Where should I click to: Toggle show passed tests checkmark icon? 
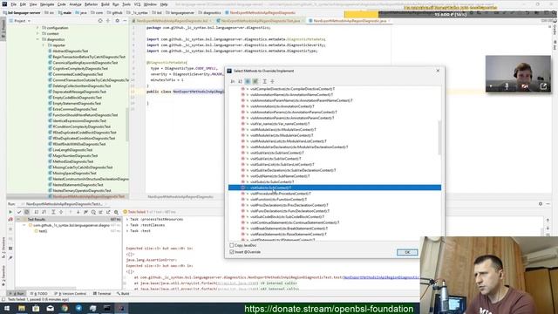click(19, 212)
